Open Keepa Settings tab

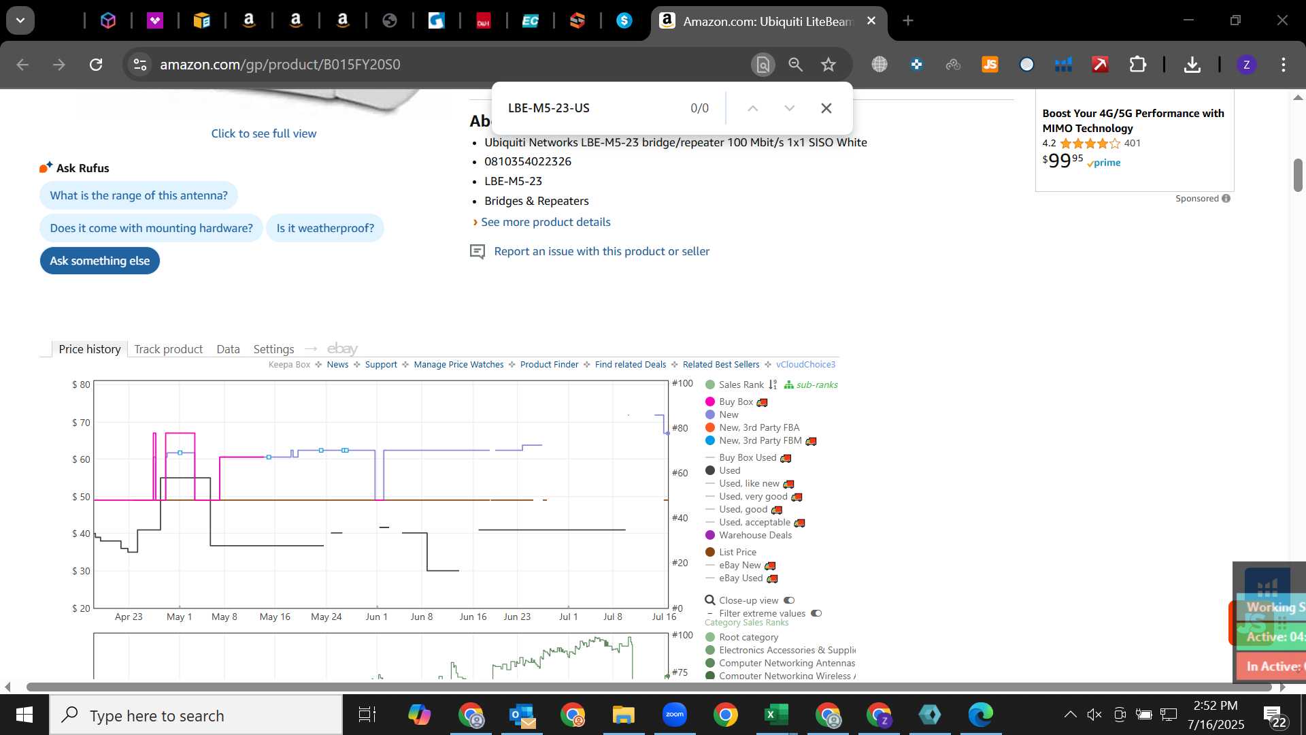[x=273, y=349]
